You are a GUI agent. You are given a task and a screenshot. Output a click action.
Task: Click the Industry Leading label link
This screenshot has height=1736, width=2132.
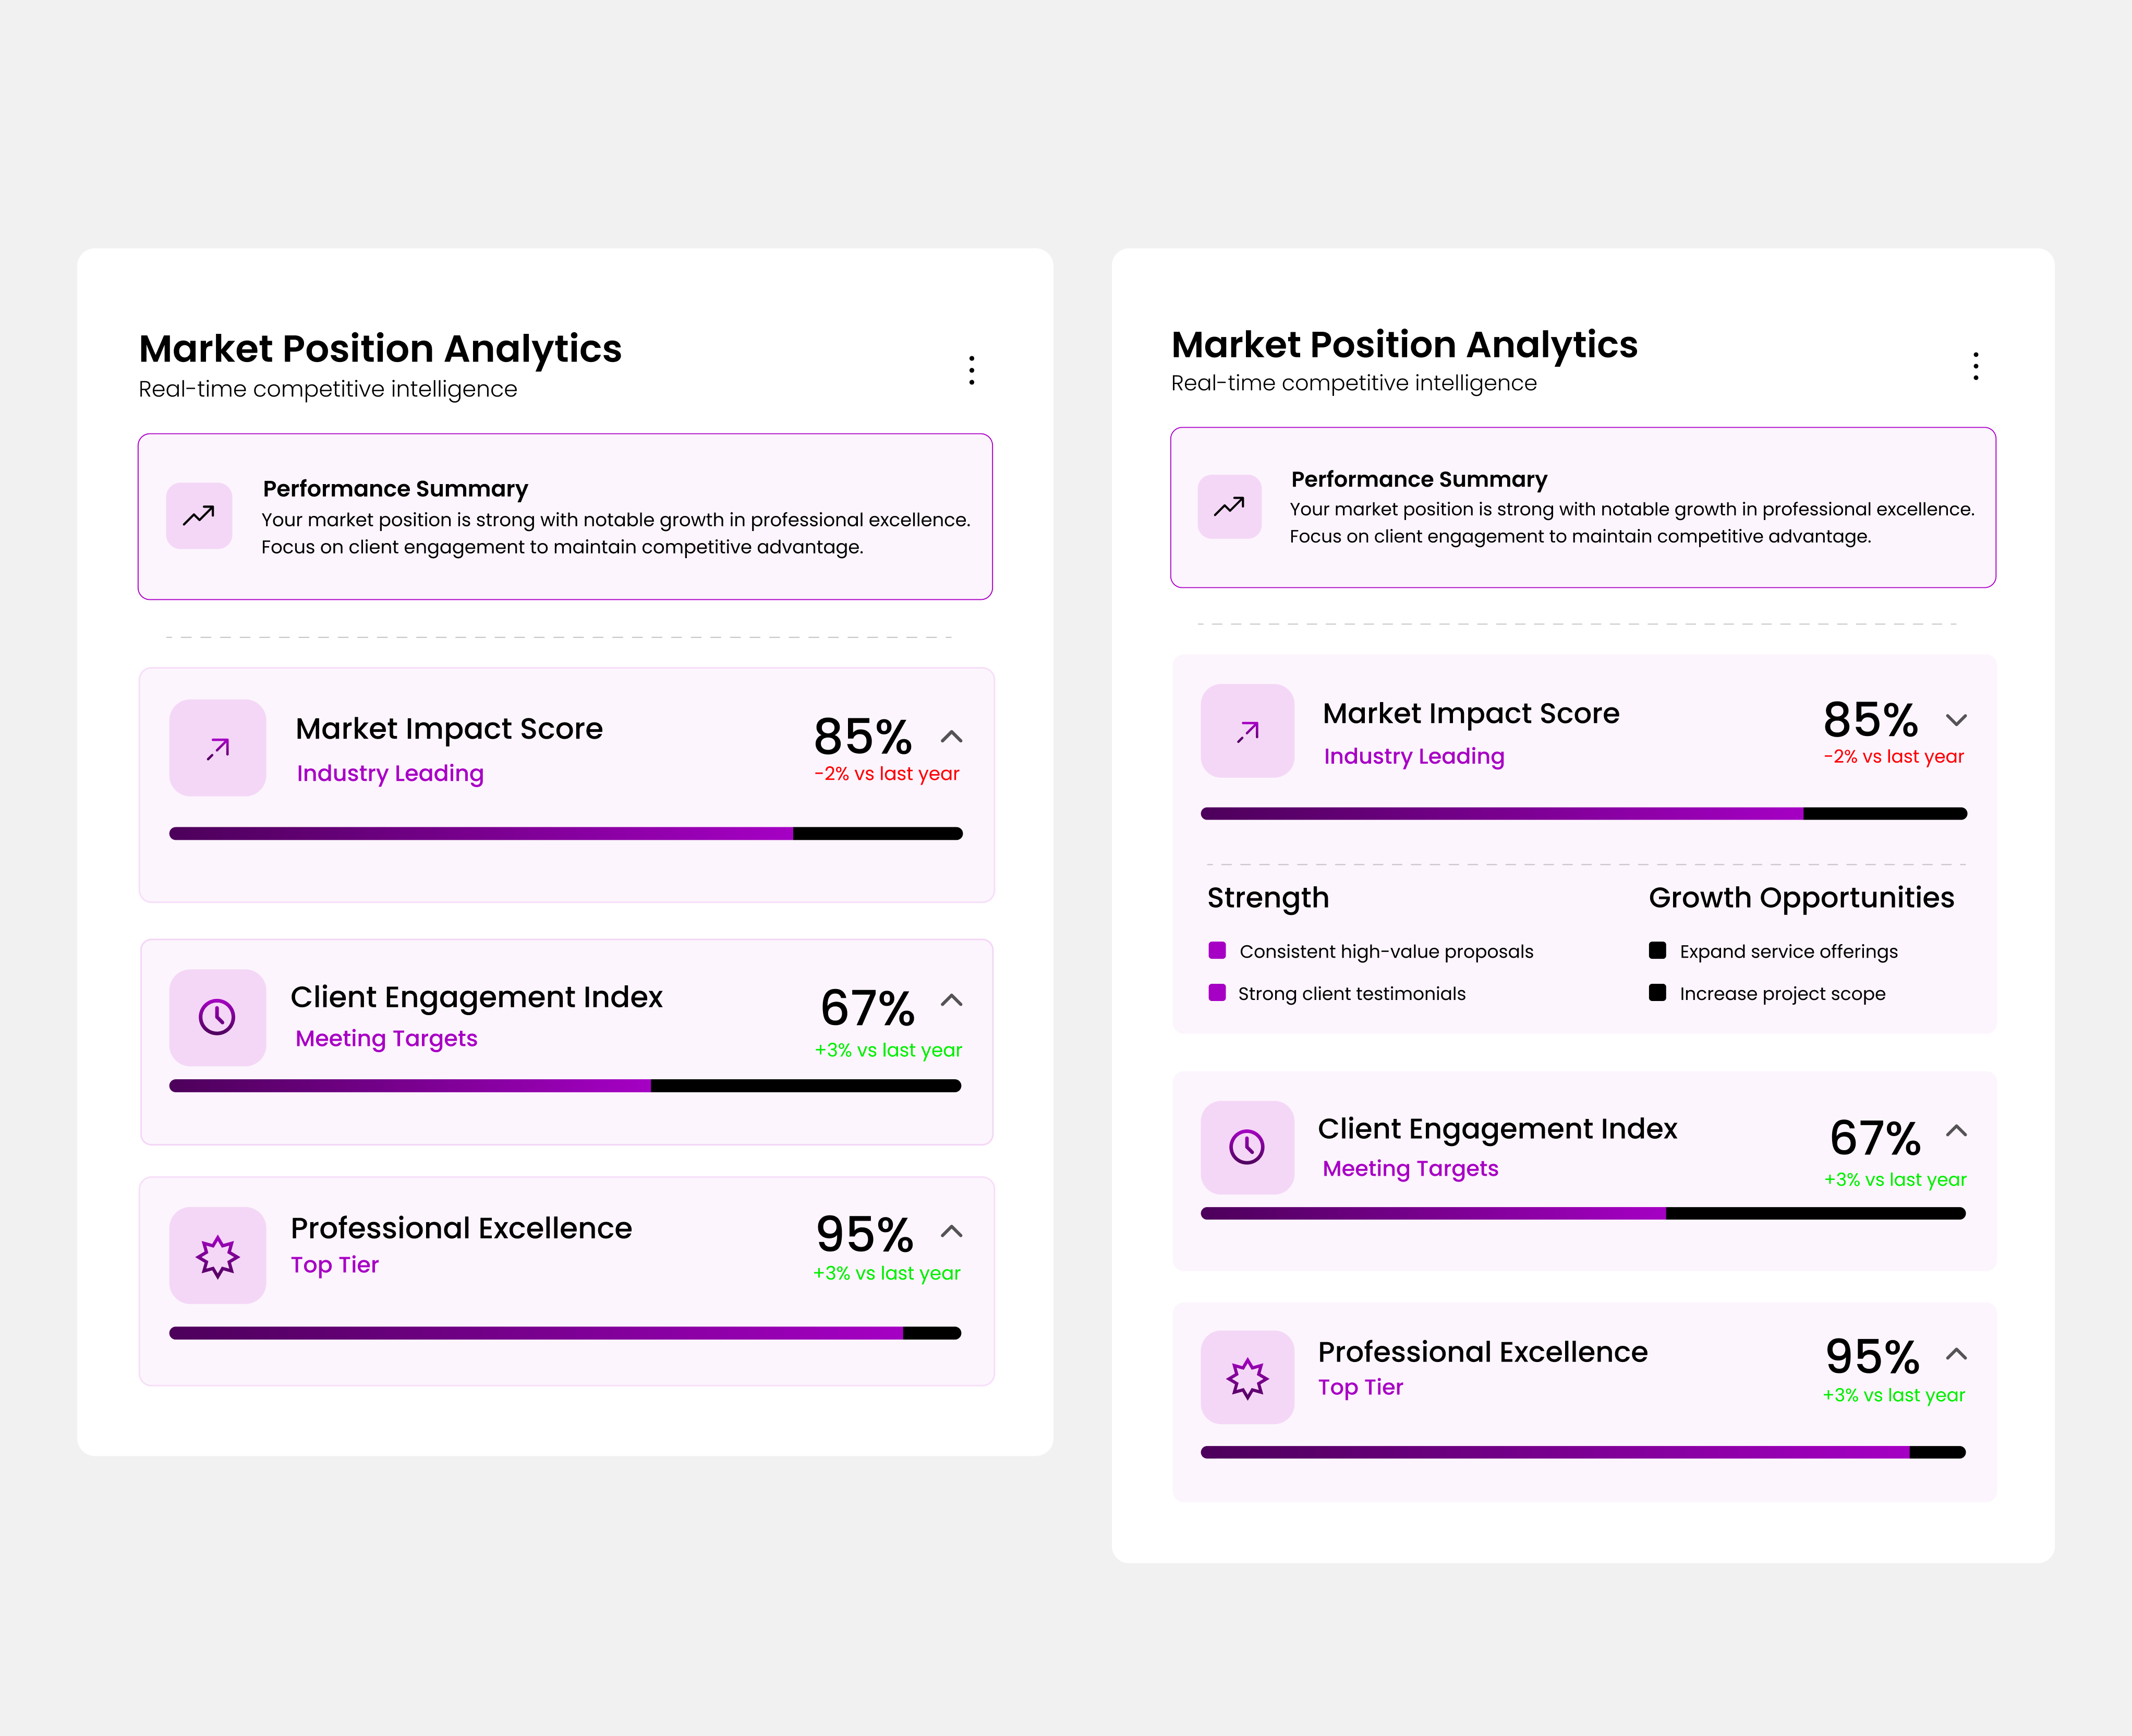[x=390, y=772]
